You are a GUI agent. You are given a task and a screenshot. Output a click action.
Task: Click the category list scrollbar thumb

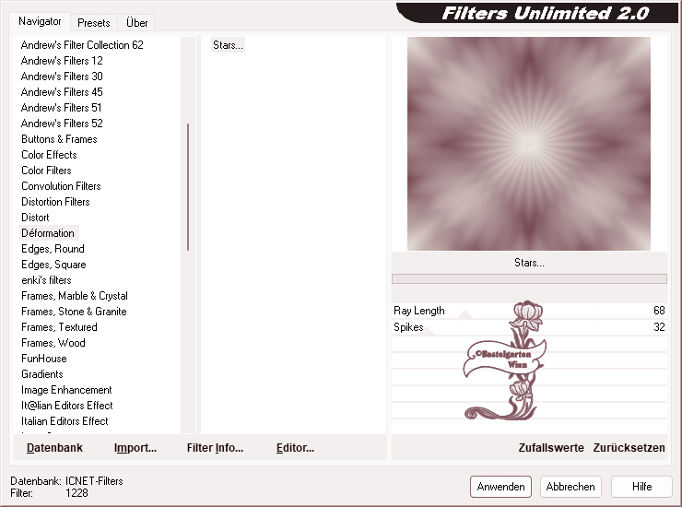tap(188, 187)
